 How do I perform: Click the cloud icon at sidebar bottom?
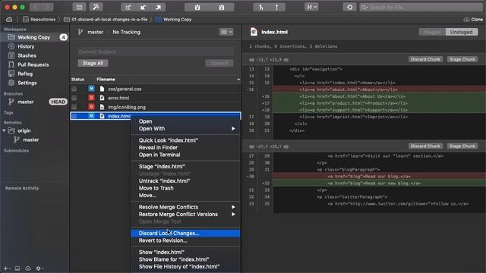click(x=28, y=268)
